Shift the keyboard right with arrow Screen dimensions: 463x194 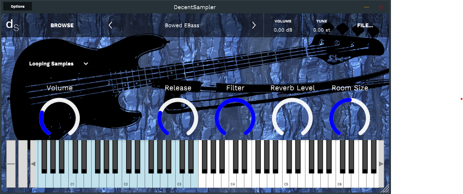pyautogui.click(x=381, y=164)
